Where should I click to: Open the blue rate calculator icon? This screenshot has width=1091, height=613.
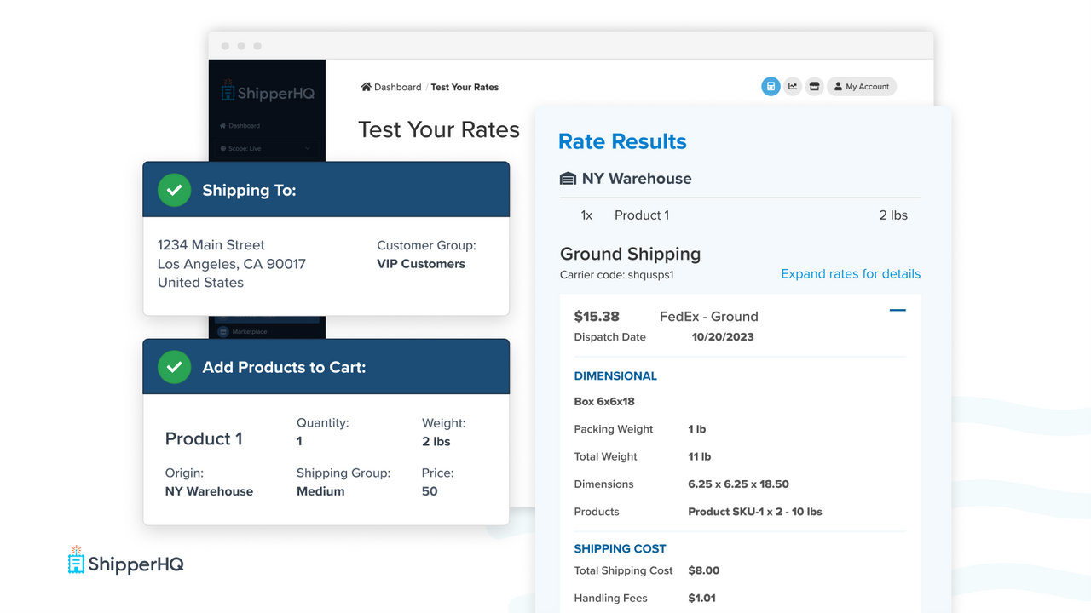point(771,86)
